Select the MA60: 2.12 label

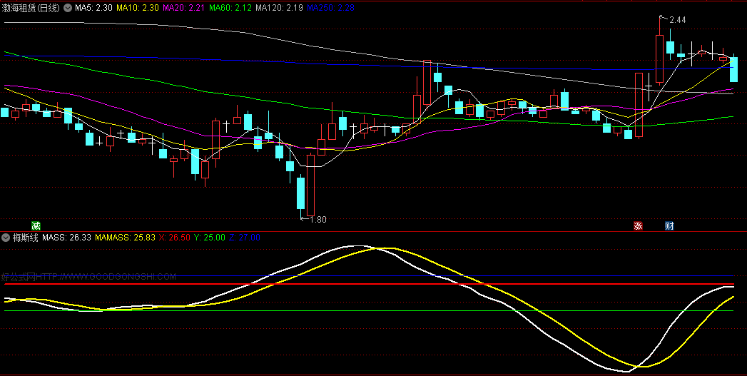click(230, 8)
